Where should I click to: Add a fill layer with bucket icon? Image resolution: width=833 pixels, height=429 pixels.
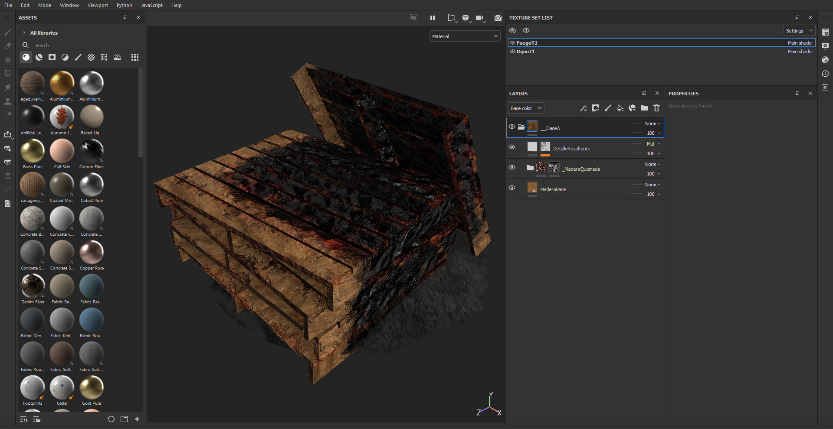pos(620,108)
